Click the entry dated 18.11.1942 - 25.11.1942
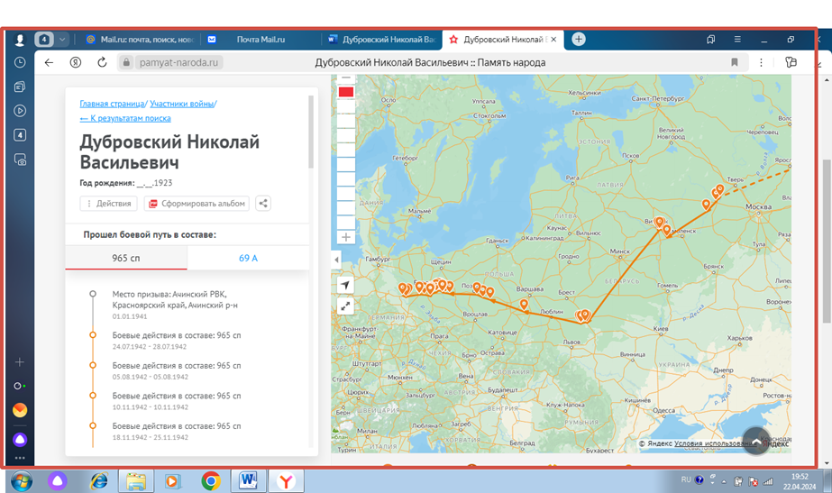Screen dimensions: 832x493 [176, 432]
